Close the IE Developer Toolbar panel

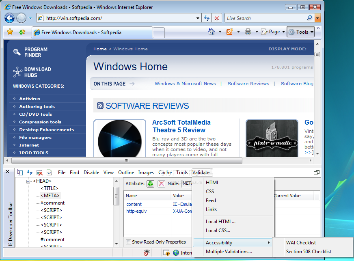pos(7,172)
